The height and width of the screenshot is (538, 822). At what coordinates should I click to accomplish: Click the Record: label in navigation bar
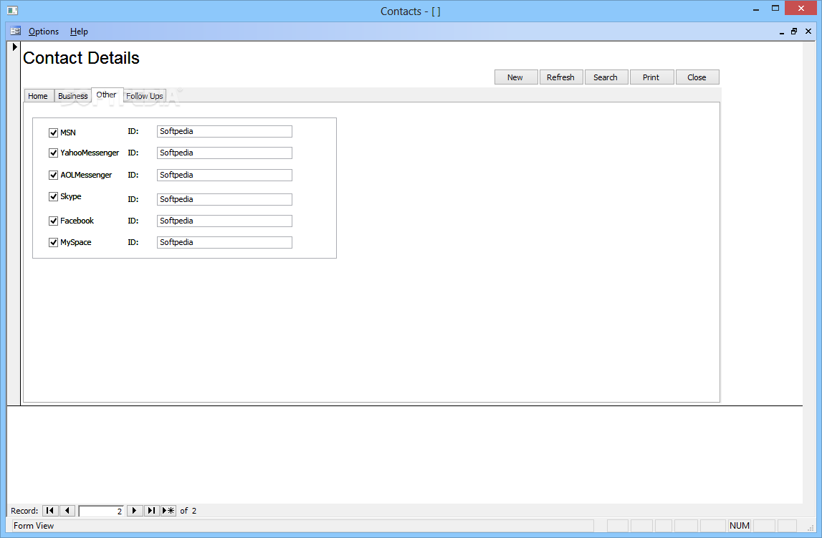click(24, 511)
